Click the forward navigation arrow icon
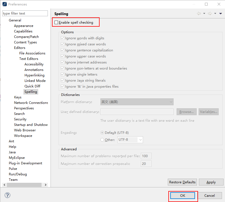 [x=210, y=13]
